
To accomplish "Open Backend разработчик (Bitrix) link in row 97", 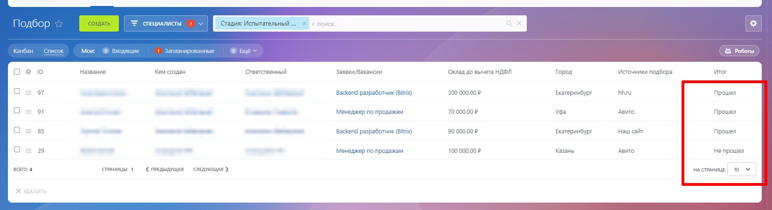I will (x=374, y=93).
